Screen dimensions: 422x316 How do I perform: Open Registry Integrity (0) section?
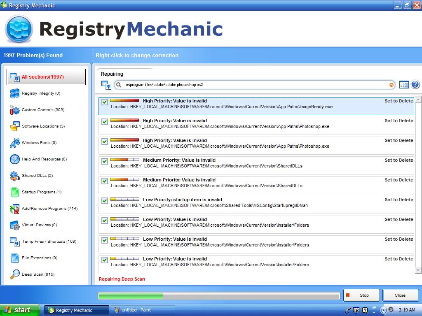tap(41, 93)
